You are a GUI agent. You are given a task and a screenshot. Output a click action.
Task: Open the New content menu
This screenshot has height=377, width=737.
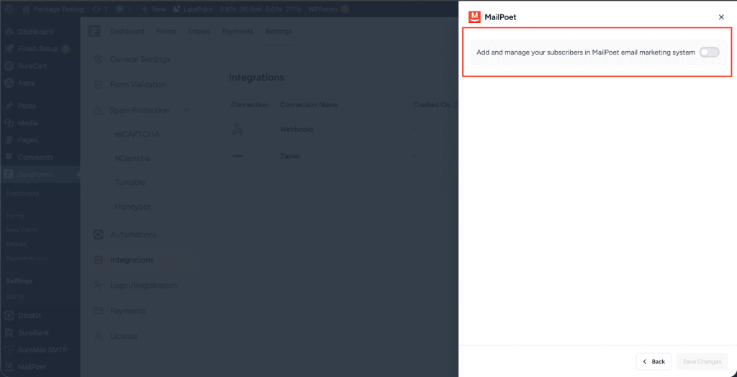click(x=153, y=9)
